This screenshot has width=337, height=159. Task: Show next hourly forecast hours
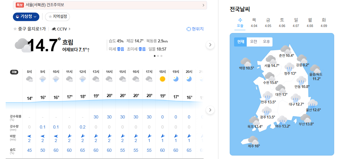(x=210, y=110)
